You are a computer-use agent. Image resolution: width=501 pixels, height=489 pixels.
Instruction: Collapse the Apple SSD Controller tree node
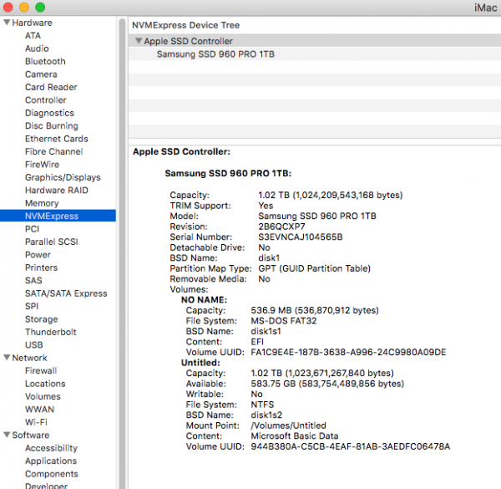pos(139,41)
